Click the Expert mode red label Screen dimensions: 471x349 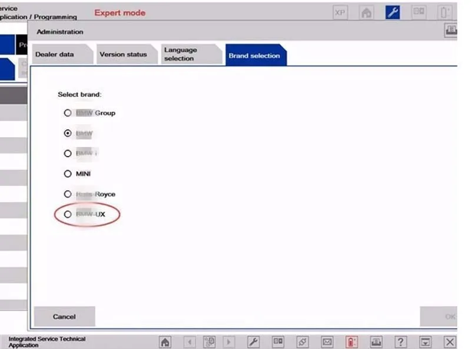click(120, 12)
